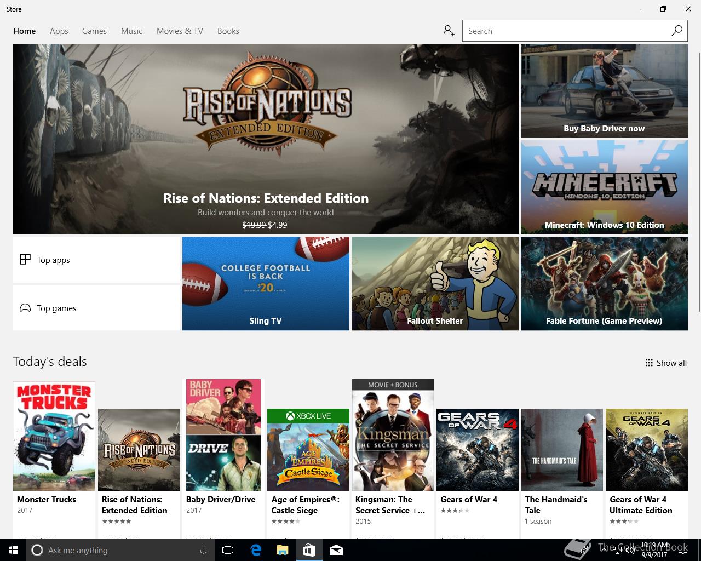This screenshot has height=561, width=701.
Task: Open the Fable Fortune (Game Preview) tile
Action: coord(604,284)
